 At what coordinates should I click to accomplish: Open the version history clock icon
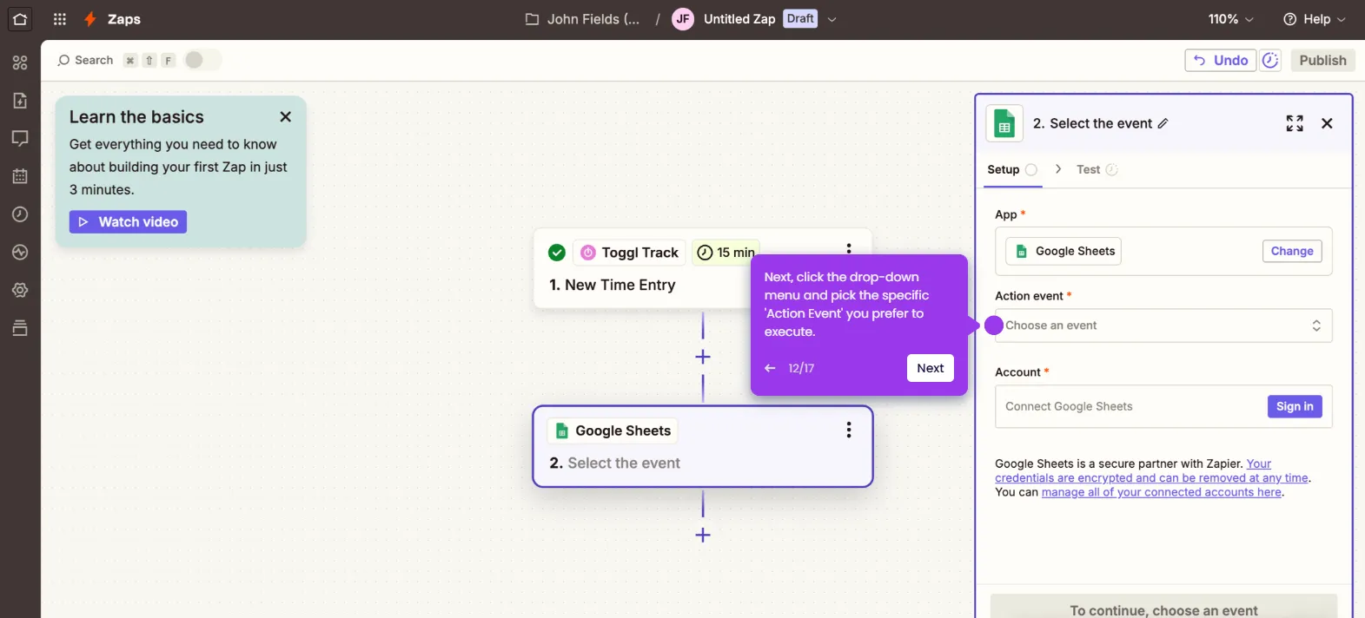[x=1270, y=60]
